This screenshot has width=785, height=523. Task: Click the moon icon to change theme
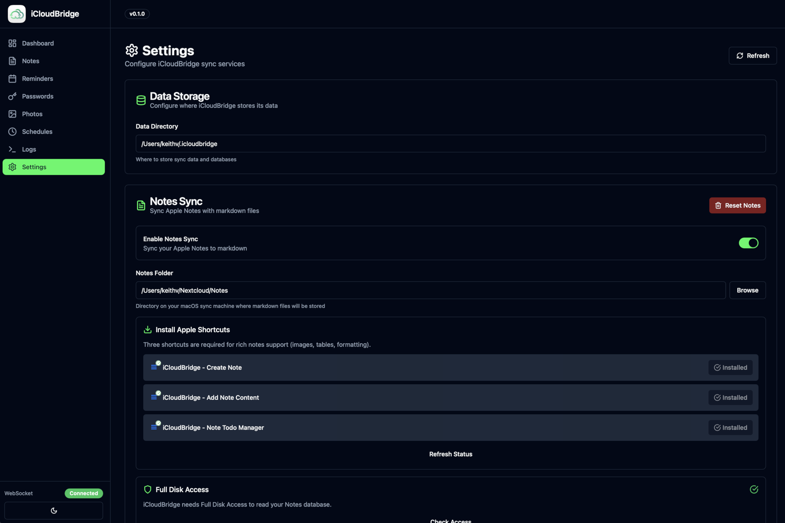point(54,510)
